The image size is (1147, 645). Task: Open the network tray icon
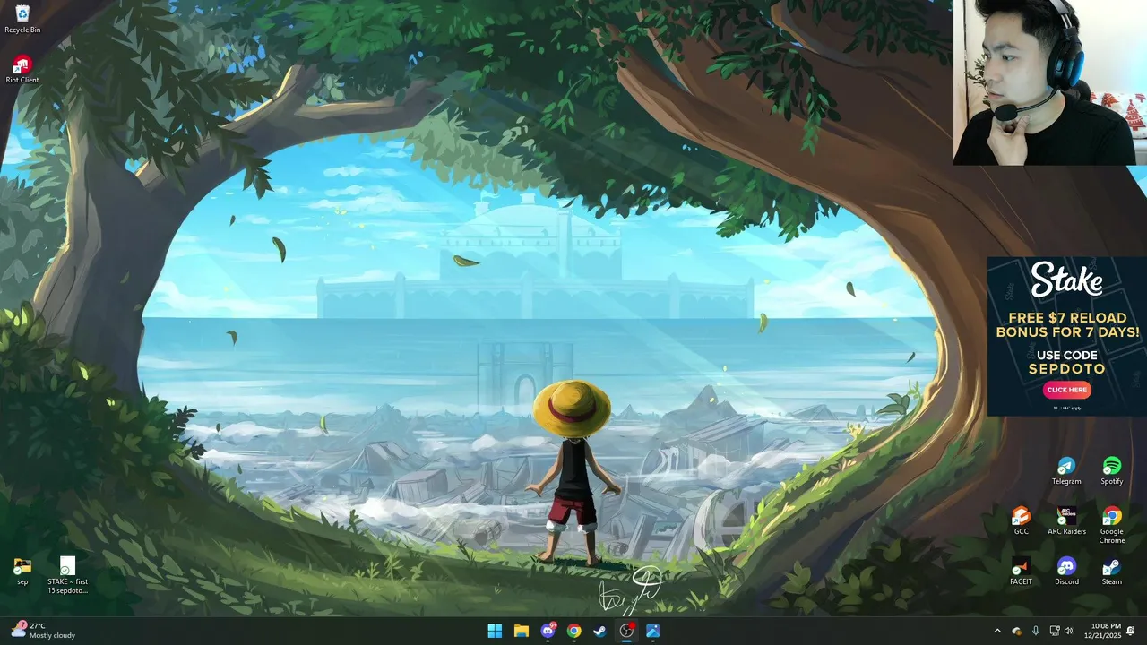pyautogui.click(x=1055, y=631)
